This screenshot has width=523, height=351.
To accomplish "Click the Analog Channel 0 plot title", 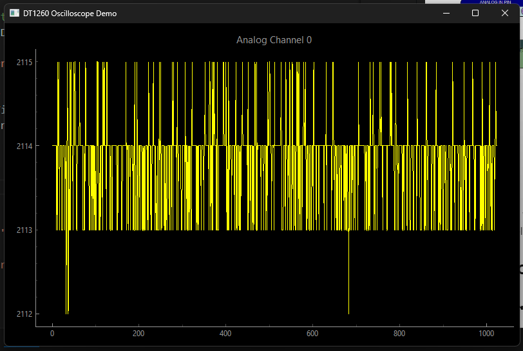I will (x=274, y=40).
